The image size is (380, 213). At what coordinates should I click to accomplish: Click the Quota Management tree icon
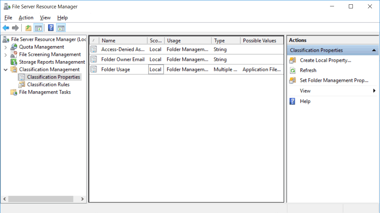click(x=14, y=47)
